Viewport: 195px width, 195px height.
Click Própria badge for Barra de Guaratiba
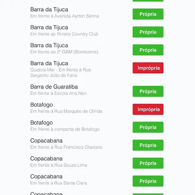(148, 91)
